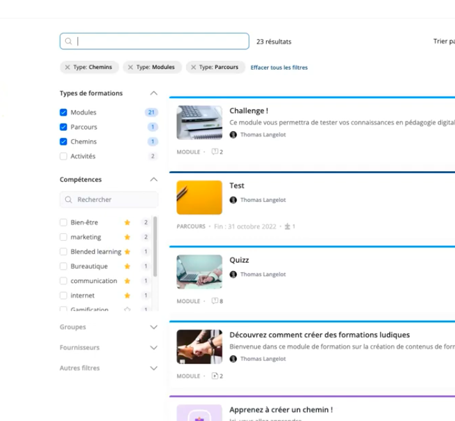This screenshot has height=421, width=455.
Task: Click the PARCOURS label on Test card
Action: [191, 226]
